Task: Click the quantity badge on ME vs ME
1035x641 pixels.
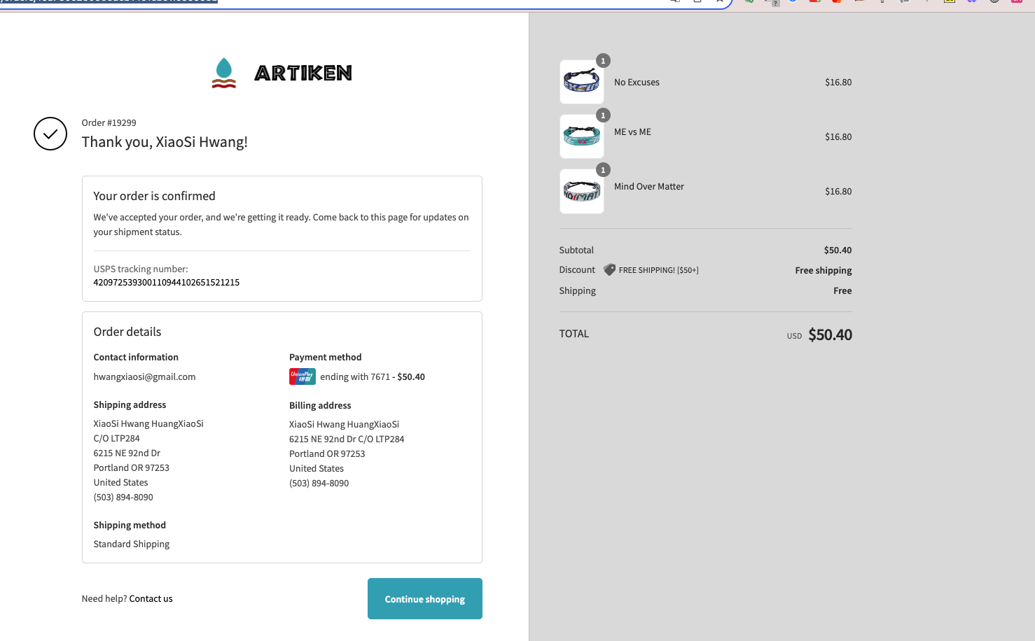Action: coord(603,115)
